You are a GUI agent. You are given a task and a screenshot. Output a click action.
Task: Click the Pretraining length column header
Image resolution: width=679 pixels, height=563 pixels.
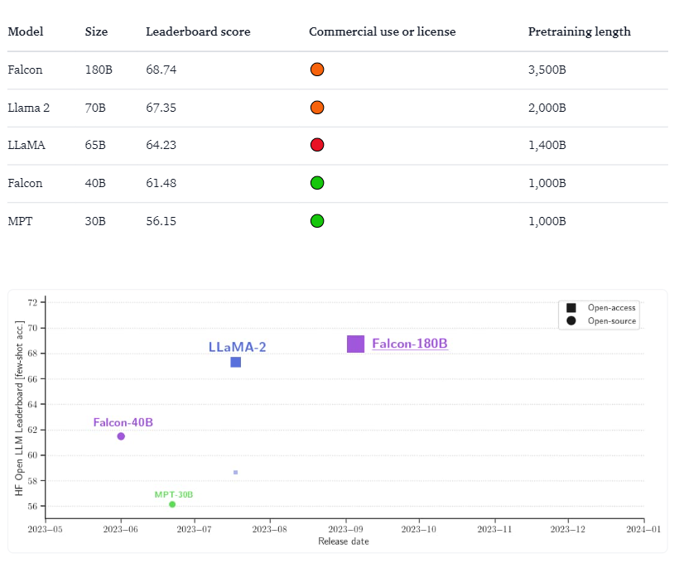pyautogui.click(x=579, y=31)
